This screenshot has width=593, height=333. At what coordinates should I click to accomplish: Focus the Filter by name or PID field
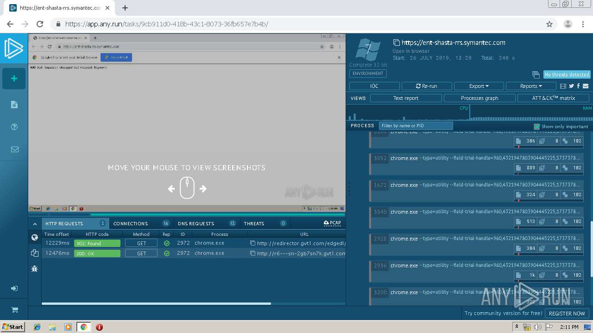coord(416,126)
